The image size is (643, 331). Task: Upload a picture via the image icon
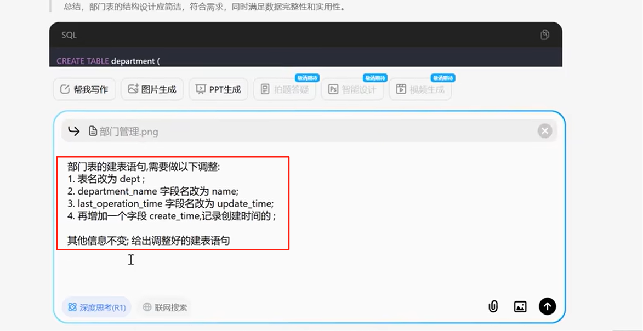click(x=520, y=306)
